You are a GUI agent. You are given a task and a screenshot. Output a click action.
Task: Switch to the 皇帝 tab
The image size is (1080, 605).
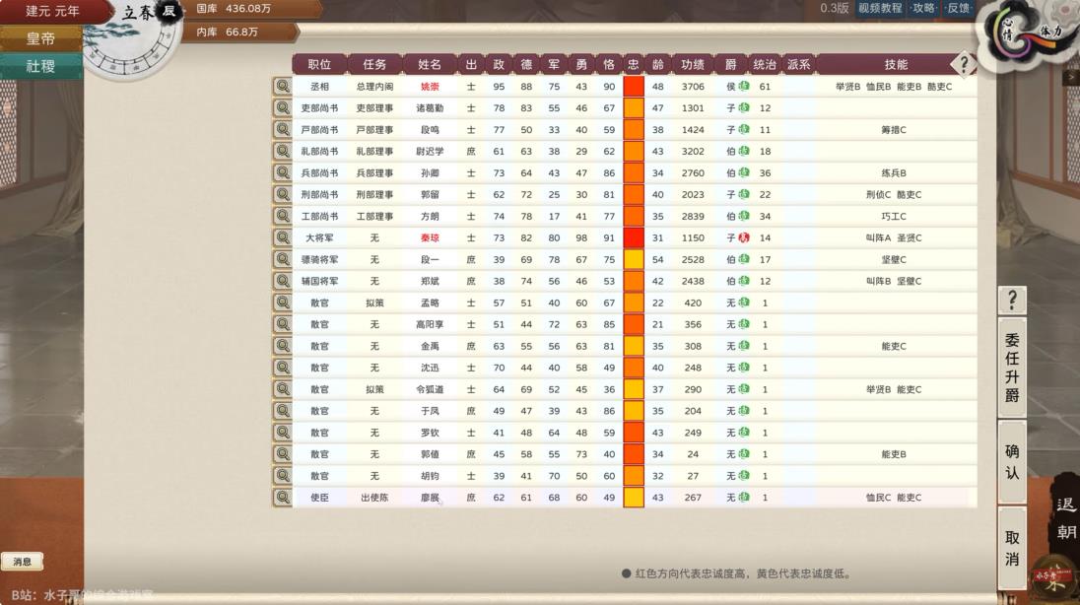pos(39,39)
